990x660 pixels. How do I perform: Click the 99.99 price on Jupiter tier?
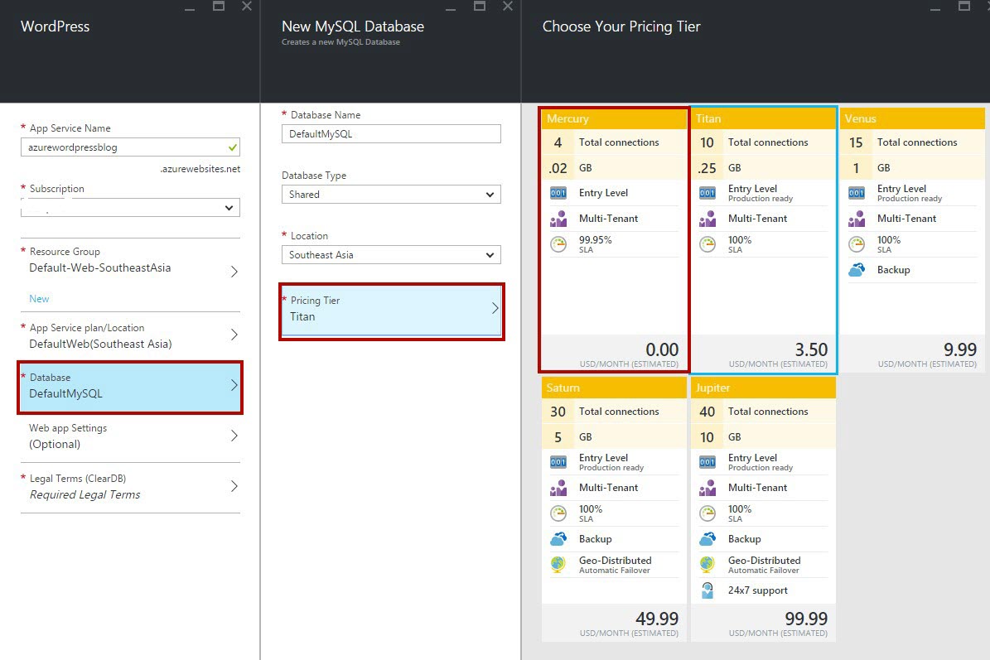pos(805,619)
